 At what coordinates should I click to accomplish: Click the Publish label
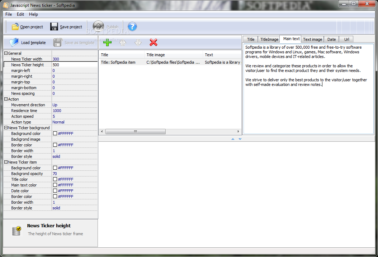coord(112,27)
